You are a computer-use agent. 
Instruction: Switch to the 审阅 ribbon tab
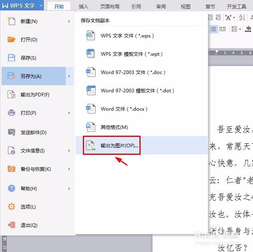(x=161, y=6)
